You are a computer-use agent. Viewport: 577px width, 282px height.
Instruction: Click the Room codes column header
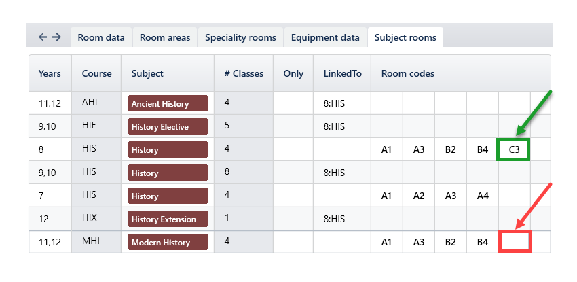pos(407,73)
